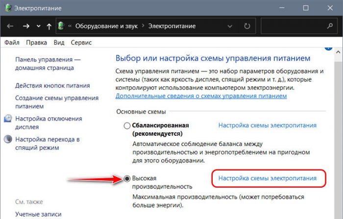Click the sleep mode moon icon

[x=8, y=139]
